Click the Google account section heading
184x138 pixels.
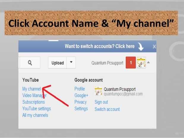(89, 80)
